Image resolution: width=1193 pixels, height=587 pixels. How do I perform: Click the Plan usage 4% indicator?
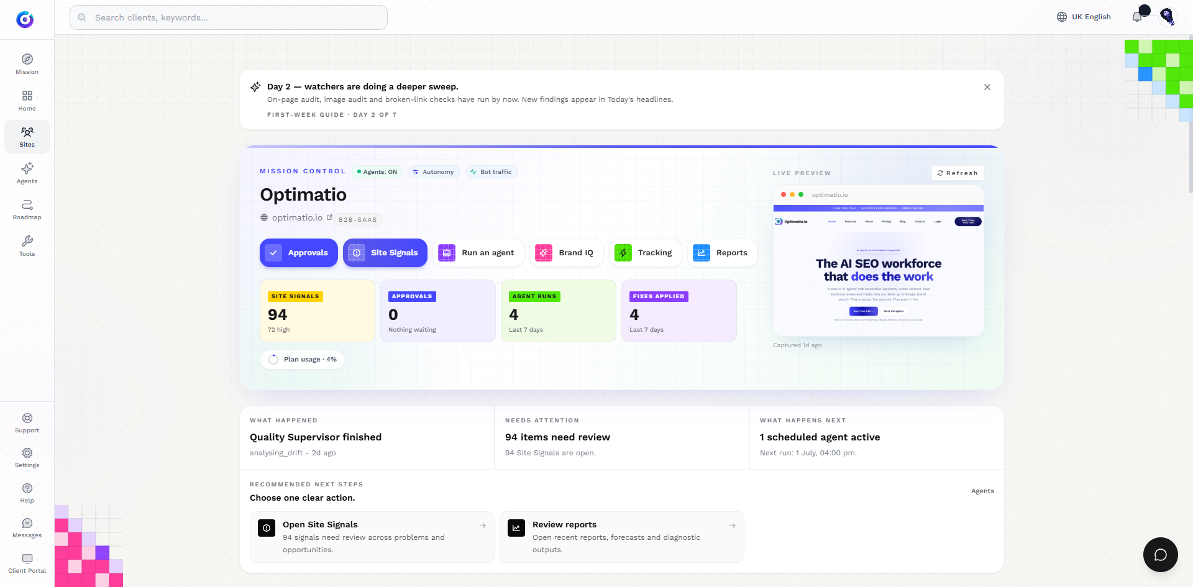tap(303, 360)
